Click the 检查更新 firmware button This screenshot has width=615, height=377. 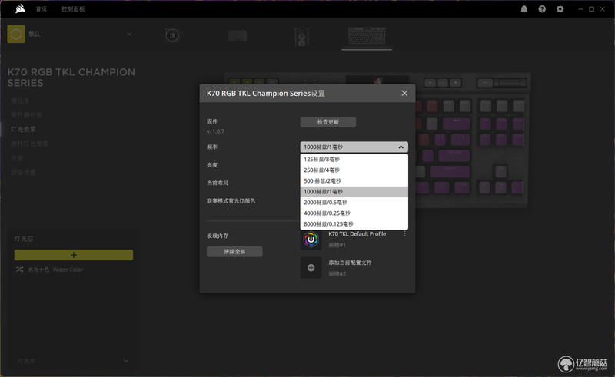(x=328, y=122)
